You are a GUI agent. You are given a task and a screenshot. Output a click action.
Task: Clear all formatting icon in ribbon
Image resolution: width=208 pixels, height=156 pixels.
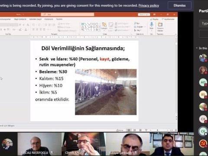(28, 25)
